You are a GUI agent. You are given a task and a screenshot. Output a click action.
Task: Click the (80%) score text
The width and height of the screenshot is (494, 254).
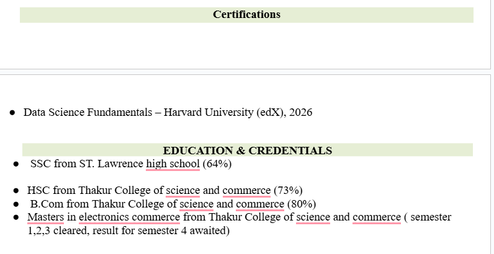click(302, 204)
